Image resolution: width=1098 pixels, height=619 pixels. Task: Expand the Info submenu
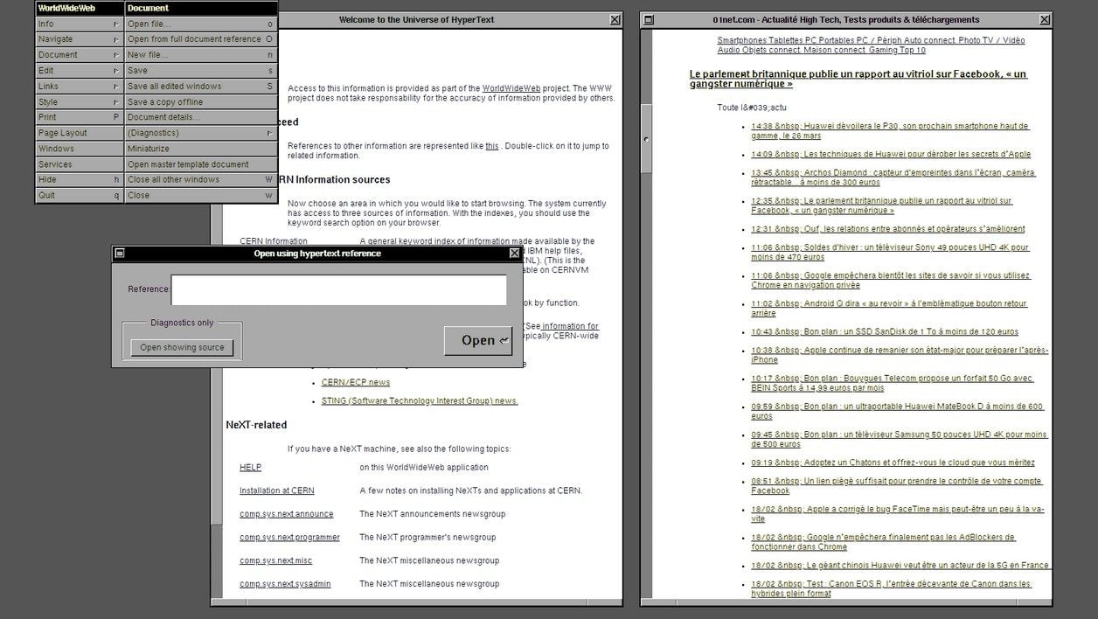[x=79, y=24]
